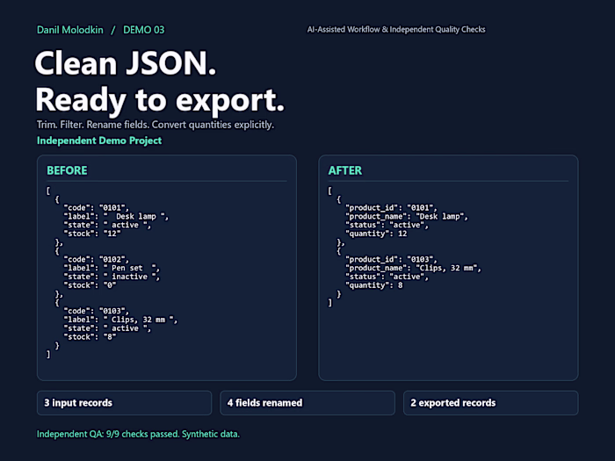Click the "2 exported records" stat card
The width and height of the screenshot is (615, 461).
click(490, 403)
